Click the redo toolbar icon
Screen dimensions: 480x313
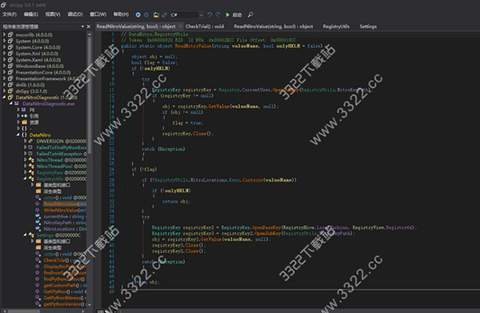(x=218, y=14)
